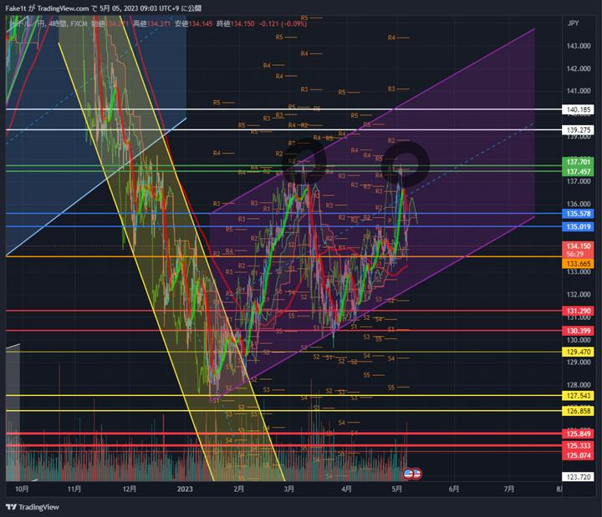Click the blue 135.019 price label
This screenshot has height=517, width=602.
pos(579,226)
